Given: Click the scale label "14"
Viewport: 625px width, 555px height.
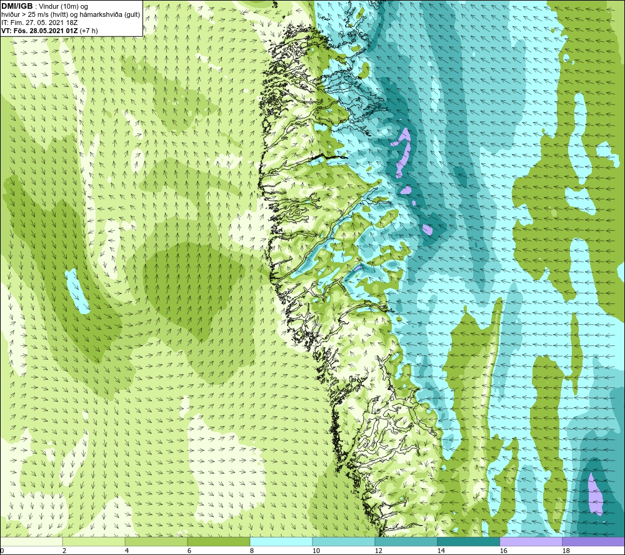Looking at the screenshot, I should pyautogui.click(x=441, y=551).
